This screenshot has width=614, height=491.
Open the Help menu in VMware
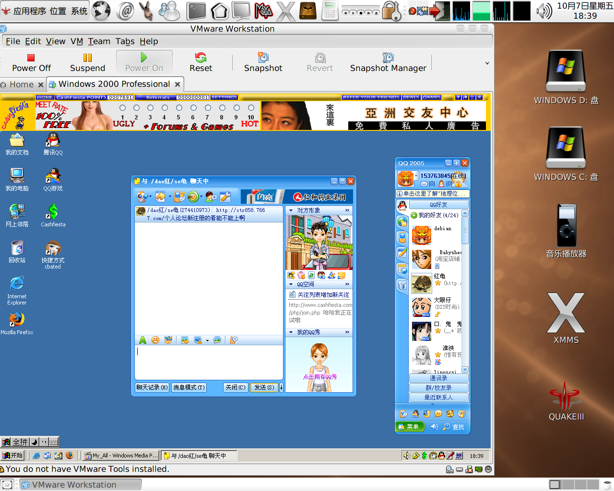[149, 41]
